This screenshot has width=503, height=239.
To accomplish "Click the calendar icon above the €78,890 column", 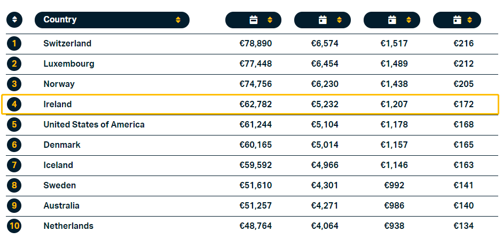I will [254, 20].
